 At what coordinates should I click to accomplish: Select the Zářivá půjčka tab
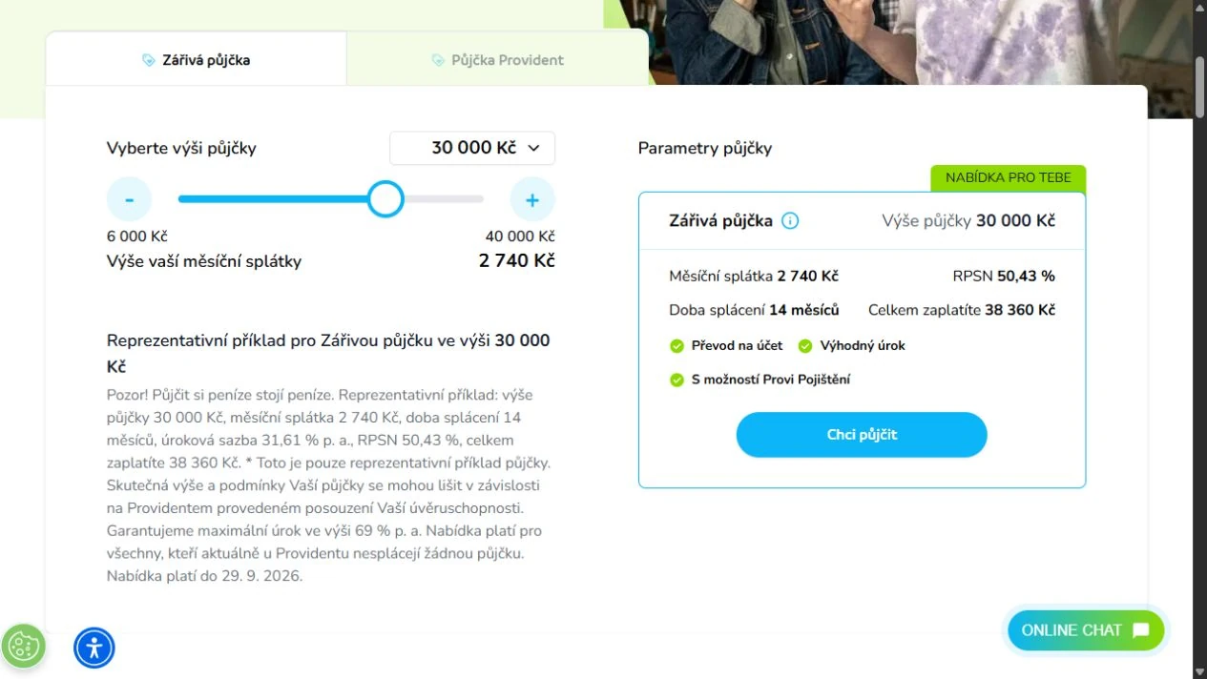(196, 60)
